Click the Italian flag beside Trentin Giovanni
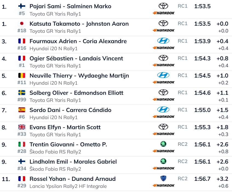The image size is (232, 192). 22,144
